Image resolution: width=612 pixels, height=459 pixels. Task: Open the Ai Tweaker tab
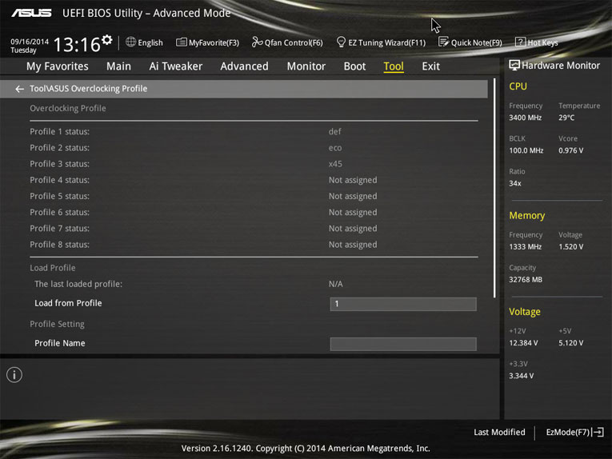[x=176, y=66]
